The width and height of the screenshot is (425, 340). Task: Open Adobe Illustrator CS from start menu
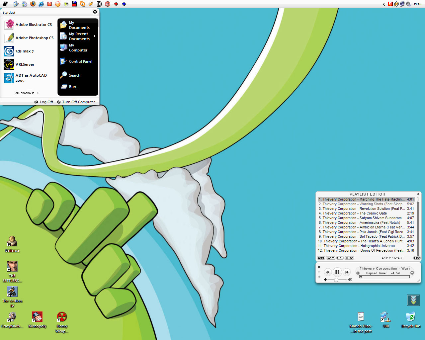[x=29, y=25]
